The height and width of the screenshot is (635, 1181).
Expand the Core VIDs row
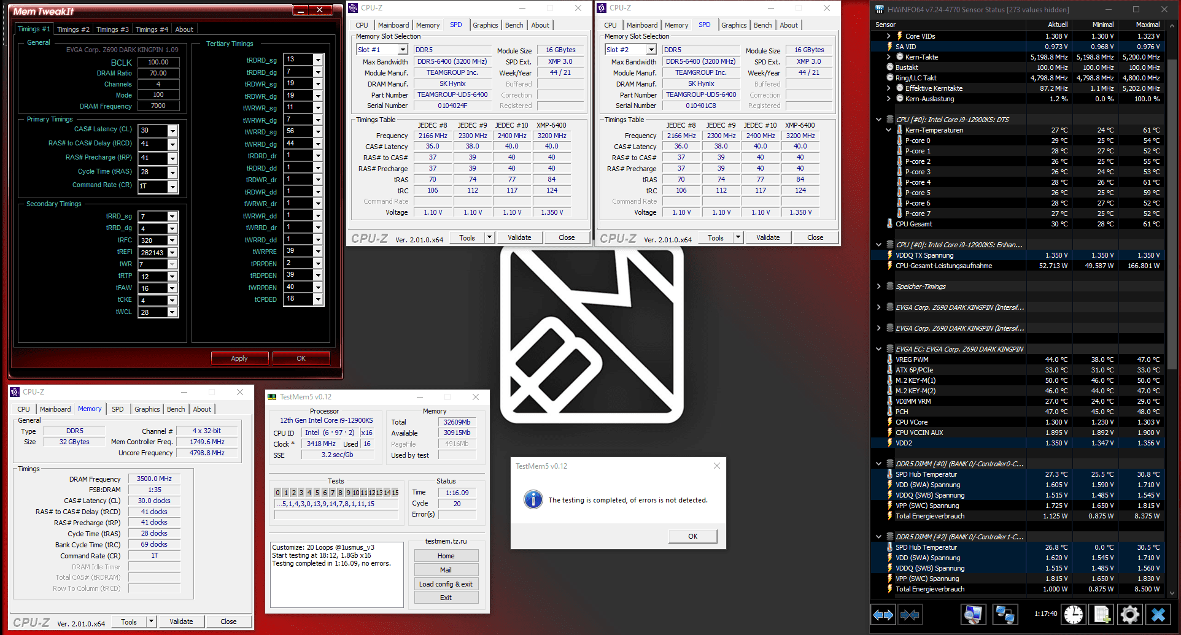[888, 36]
